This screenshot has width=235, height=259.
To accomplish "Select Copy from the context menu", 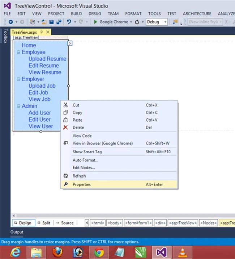I will point(119,113).
